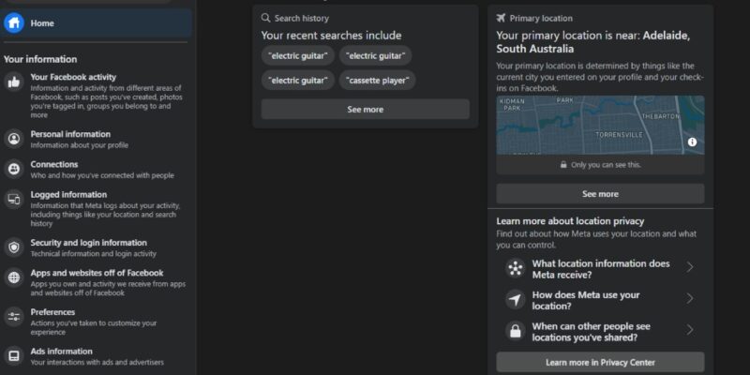Viewport: 750px width, 375px height.
Task: Click the Ads information icon
Action: [x=14, y=356]
